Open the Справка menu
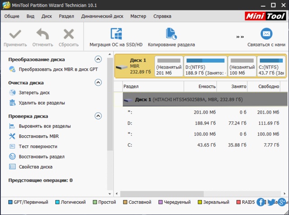Image resolution: width=289 pixels, height=215 pixels. pos(162,16)
